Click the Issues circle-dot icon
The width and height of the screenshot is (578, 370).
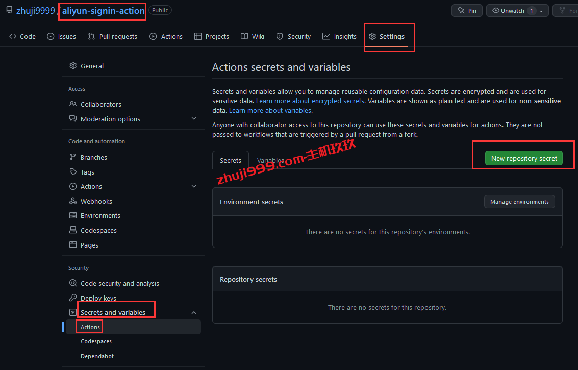51,36
